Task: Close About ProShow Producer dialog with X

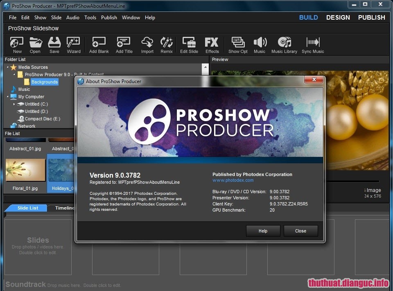Action: tap(314, 79)
